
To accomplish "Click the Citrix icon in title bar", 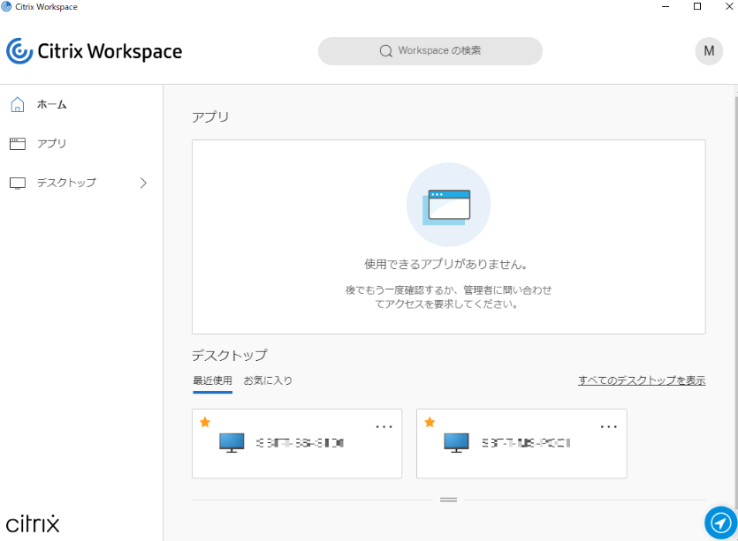I will pos(6,6).
